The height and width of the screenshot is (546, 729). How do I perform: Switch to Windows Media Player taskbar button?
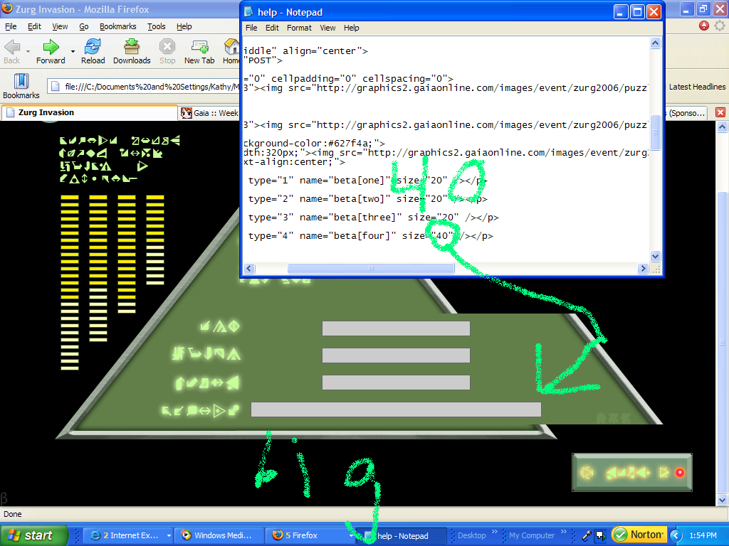pyautogui.click(x=219, y=535)
